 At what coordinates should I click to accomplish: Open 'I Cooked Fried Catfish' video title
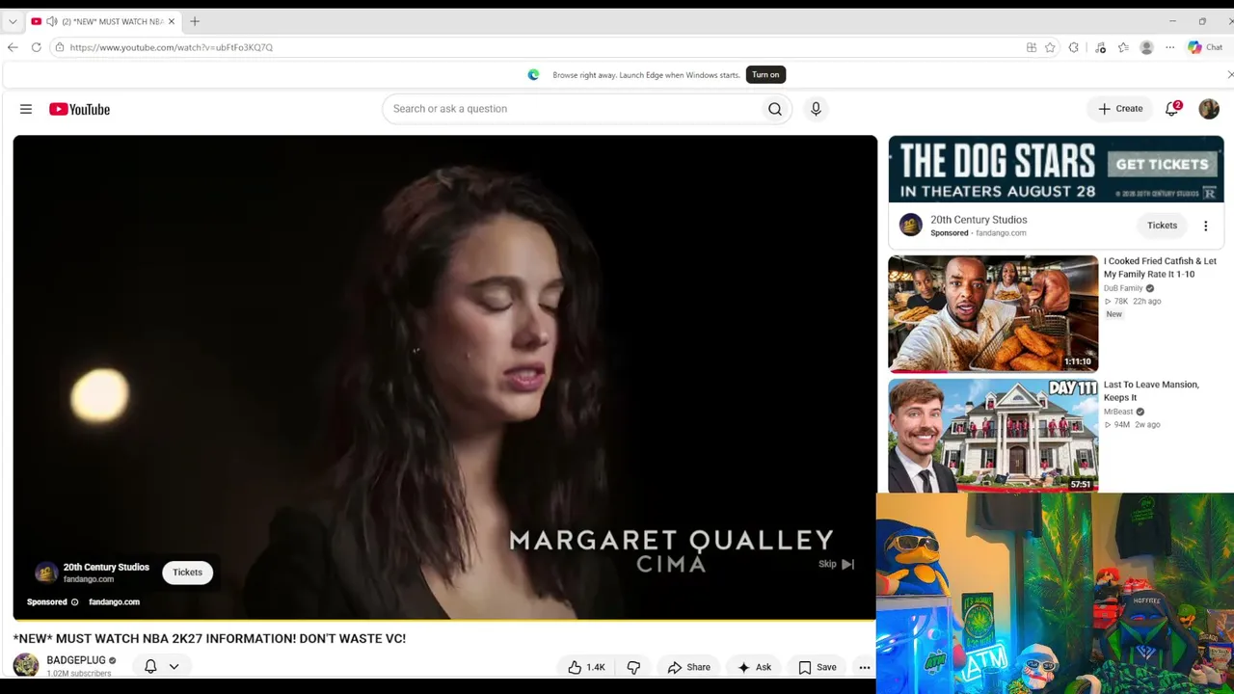coord(1160,268)
